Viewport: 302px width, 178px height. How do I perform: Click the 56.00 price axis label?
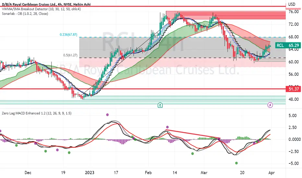coord(294,74)
